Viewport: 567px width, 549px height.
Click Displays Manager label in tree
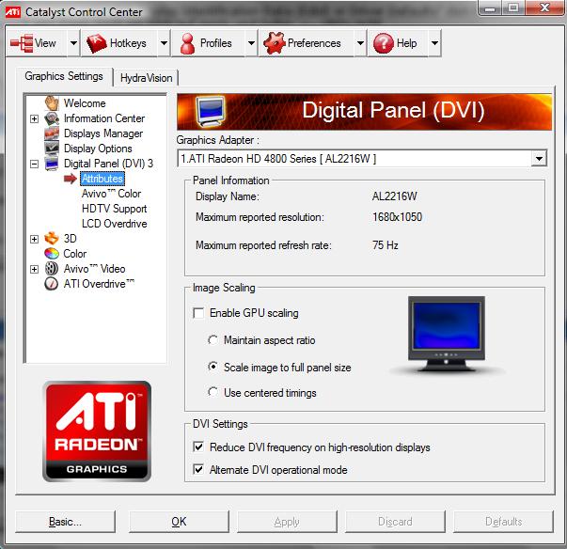tap(103, 133)
